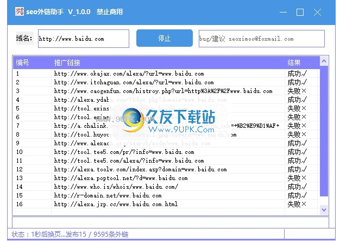Click row number 8 in the 编号 column

tap(17, 134)
